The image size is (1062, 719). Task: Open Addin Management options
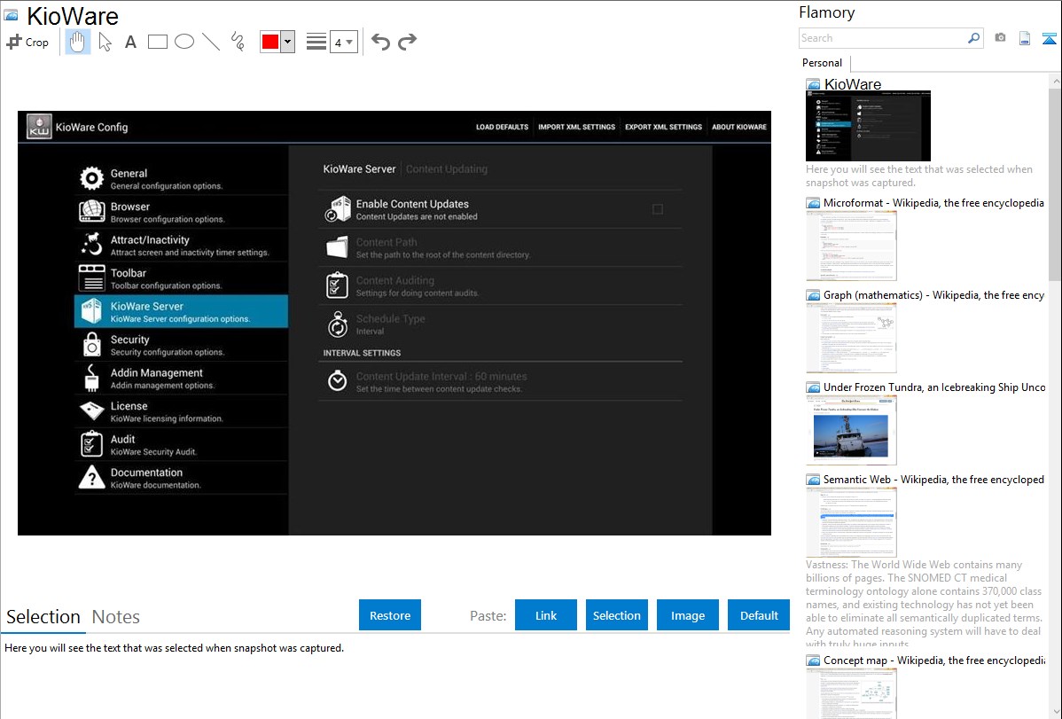pos(181,379)
